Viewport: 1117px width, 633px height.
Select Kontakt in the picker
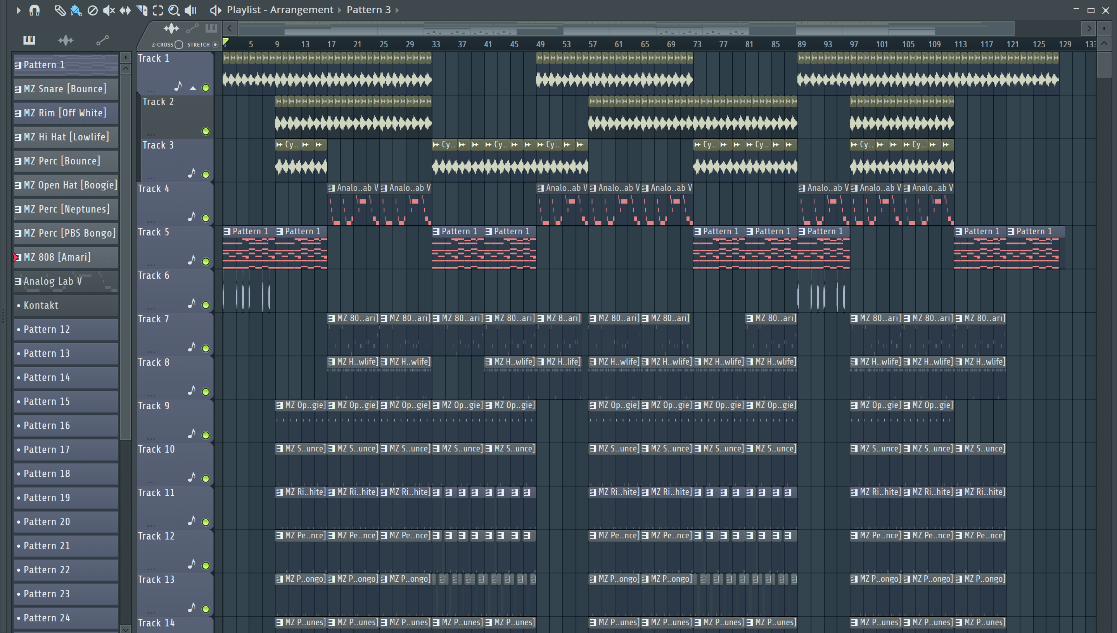[x=66, y=305]
